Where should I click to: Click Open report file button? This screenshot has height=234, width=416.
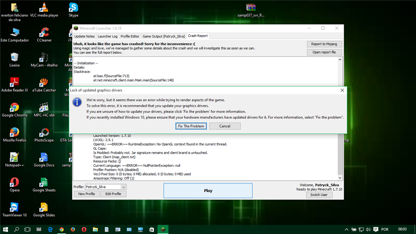coord(324,52)
